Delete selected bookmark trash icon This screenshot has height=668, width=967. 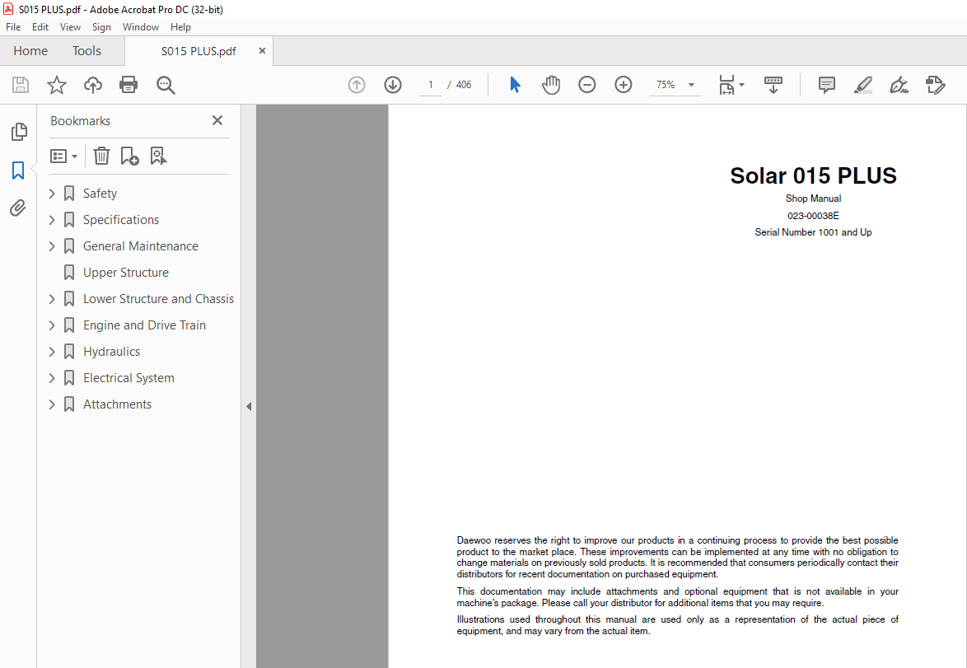point(102,156)
